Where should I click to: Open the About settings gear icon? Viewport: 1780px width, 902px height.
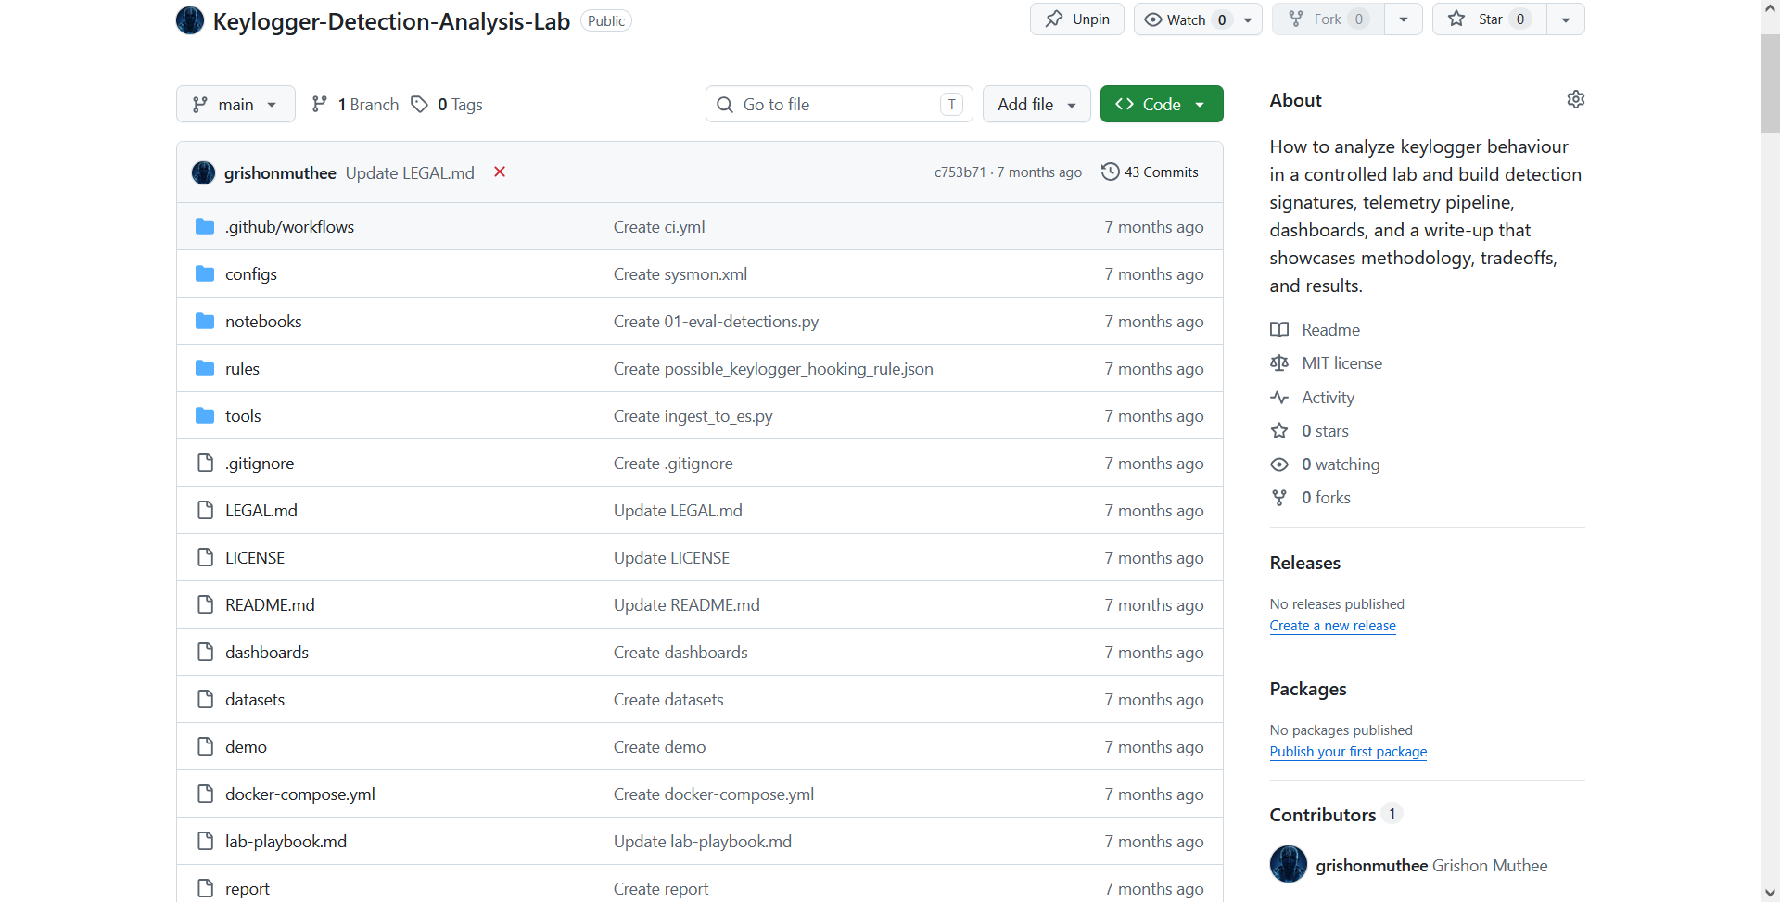click(x=1575, y=99)
